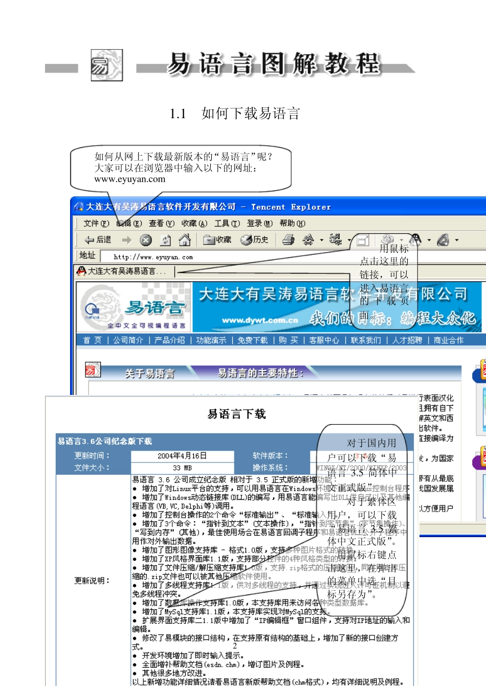
Task: Click the 免费下载 nav link
Action: pos(253,340)
